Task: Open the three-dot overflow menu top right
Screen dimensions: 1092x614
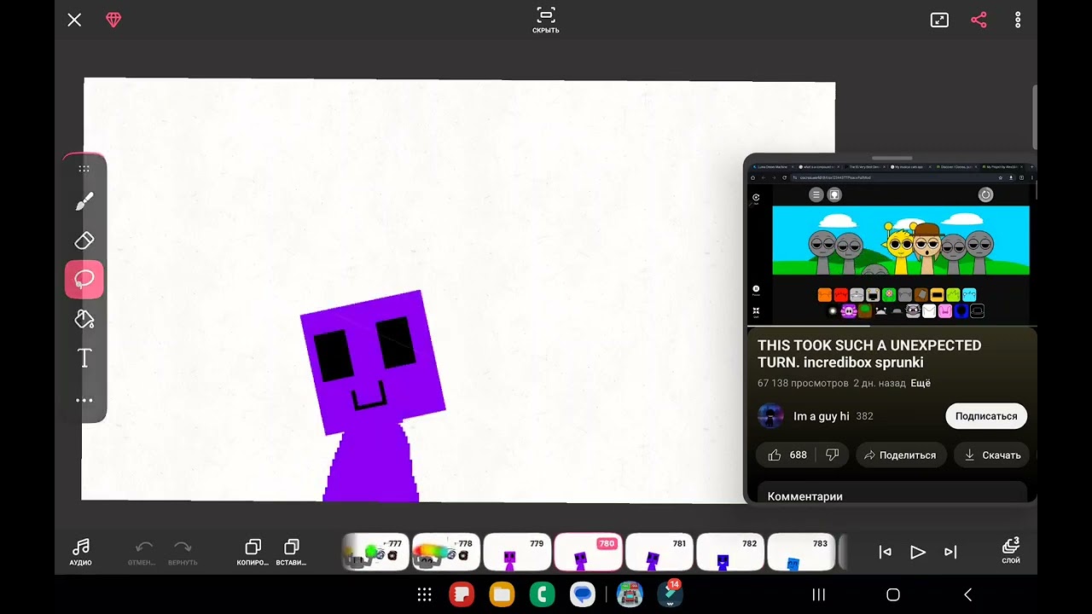Action: [x=1018, y=20]
